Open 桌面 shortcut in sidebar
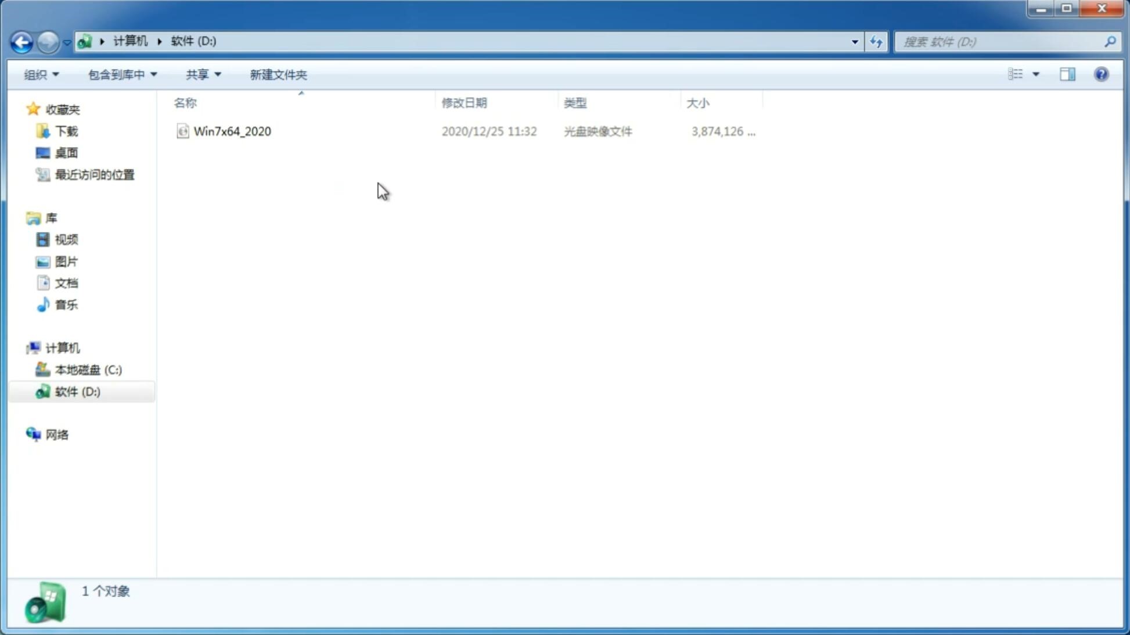 (x=65, y=153)
